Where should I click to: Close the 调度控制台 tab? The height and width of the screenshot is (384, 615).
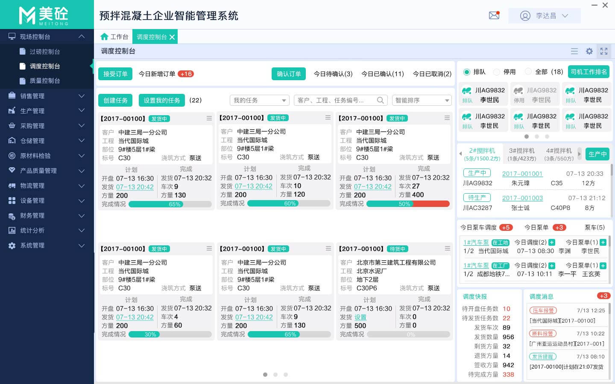click(172, 37)
